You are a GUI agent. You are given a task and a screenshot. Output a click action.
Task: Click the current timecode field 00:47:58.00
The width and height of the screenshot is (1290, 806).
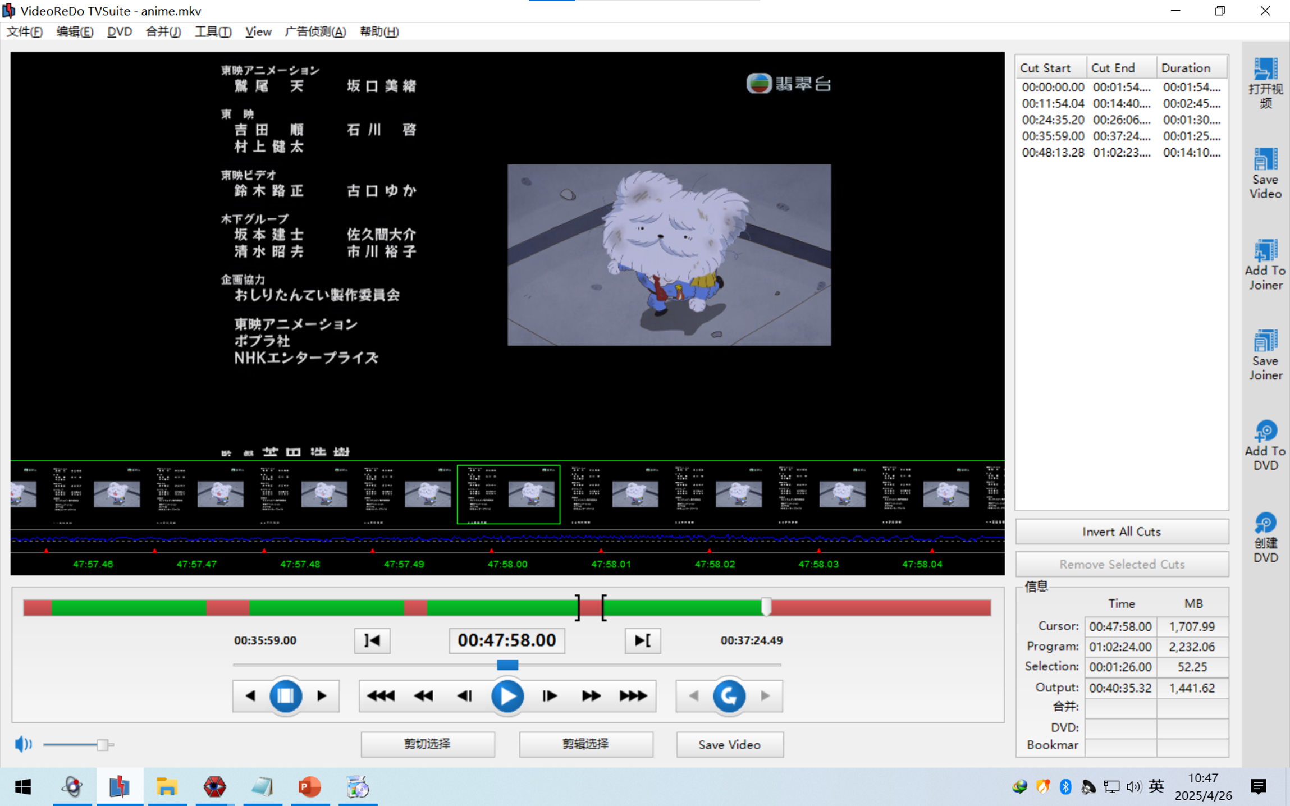(x=507, y=640)
